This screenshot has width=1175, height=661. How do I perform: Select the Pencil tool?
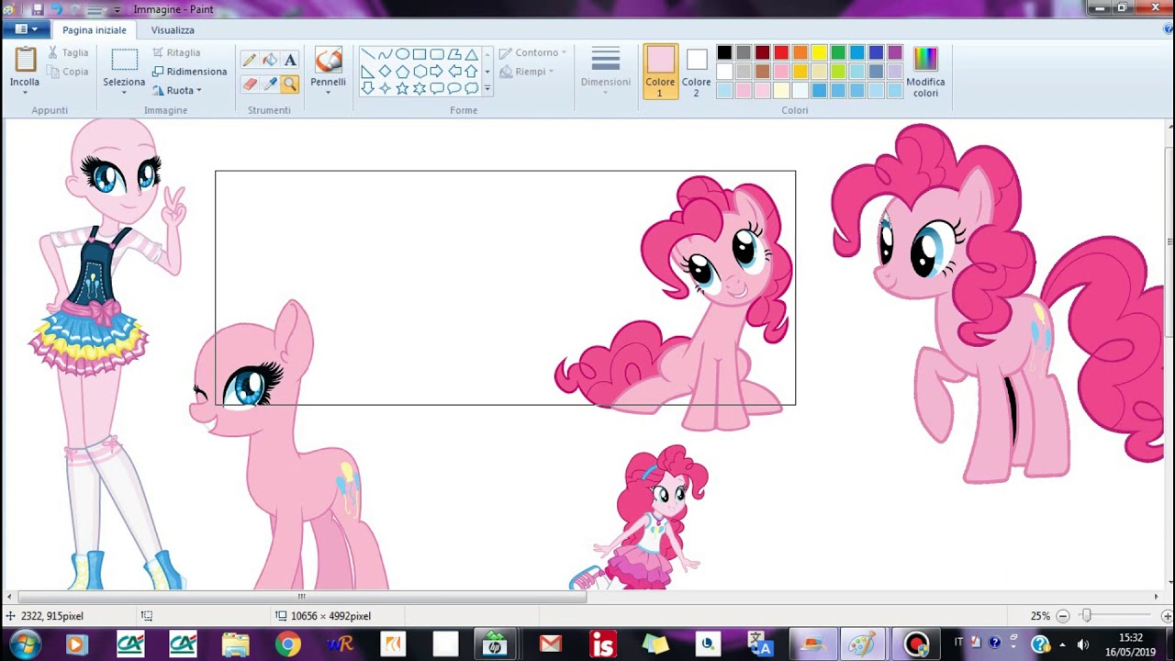pyautogui.click(x=249, y=61)
